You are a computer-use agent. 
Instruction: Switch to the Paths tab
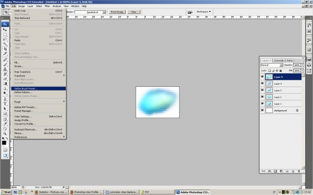pyautogui.click(x=290, y=60)
